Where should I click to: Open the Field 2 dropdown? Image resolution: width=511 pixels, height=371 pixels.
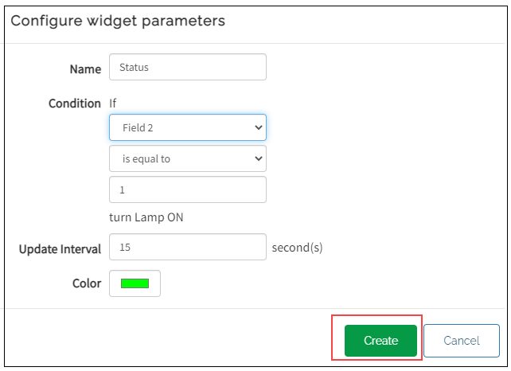(x=187, y=127)
